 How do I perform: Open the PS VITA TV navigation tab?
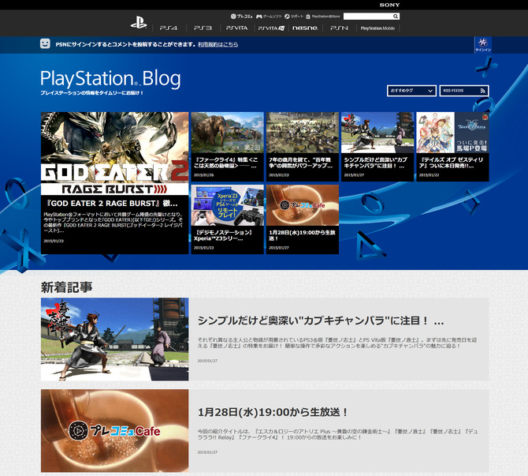[x=271, y=28]
